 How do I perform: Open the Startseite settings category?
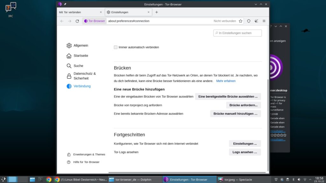[77, 56]
